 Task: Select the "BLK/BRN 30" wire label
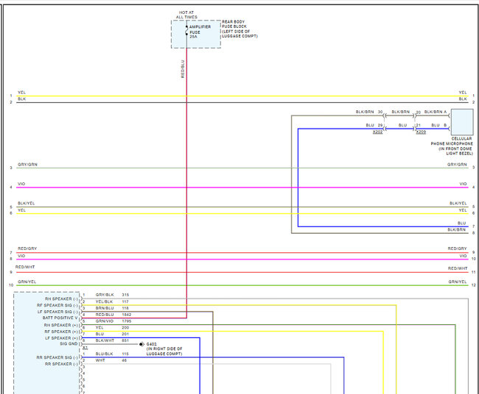point(369,112)
